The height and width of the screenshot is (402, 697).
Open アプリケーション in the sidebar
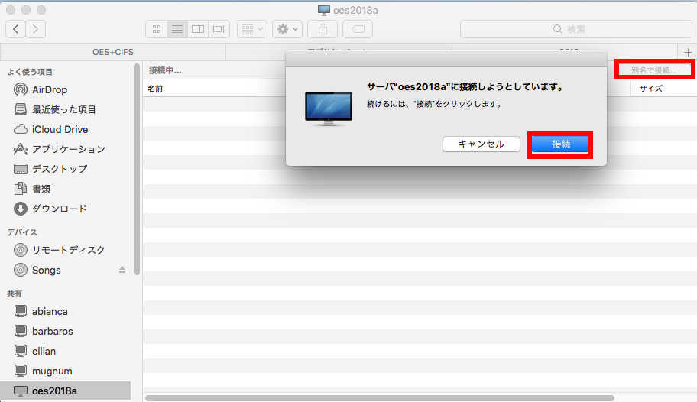coord(68,149)
